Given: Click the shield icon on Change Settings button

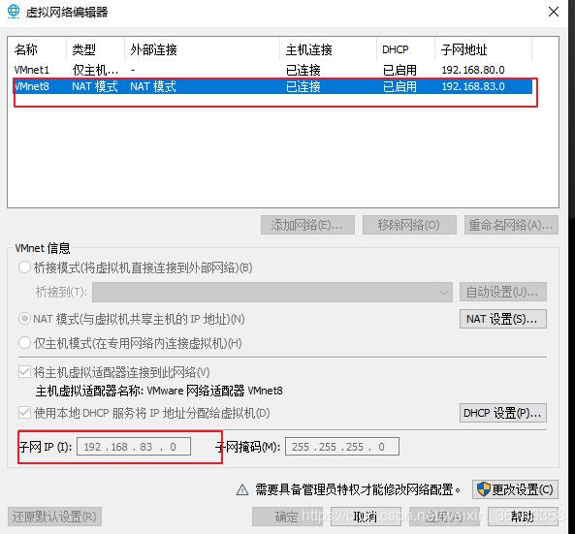Looking at the screenshot, I should click(483, 488).
